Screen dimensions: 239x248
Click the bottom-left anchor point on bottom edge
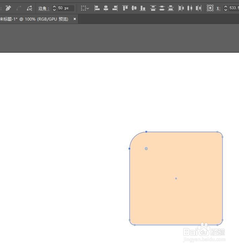(x=135, y=225)
